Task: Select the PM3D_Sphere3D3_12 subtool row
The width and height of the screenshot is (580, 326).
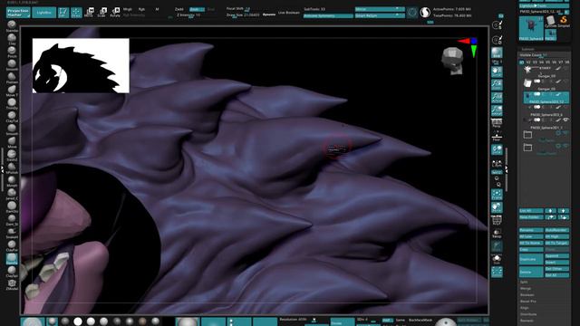Action: [546, 98]
